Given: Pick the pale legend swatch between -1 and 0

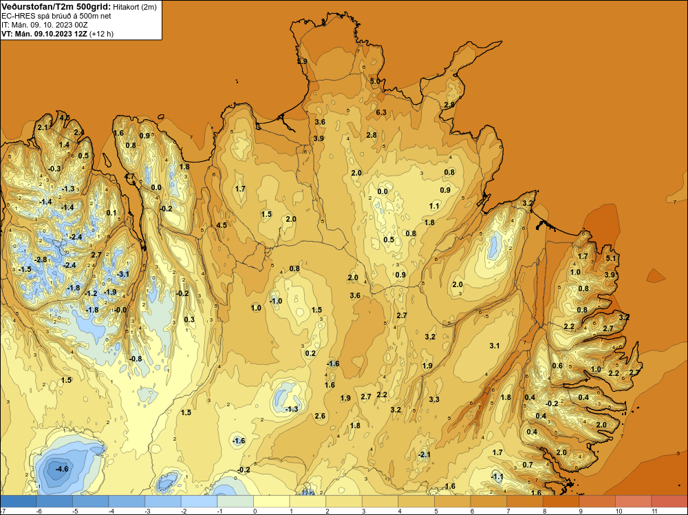Looking at the screenshot, I should 235,501.
